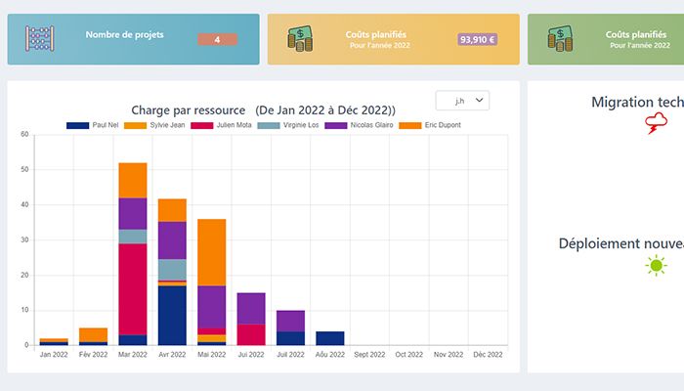Click the money icon in the orange Coûts planifiés card
684x391 pixels.
pos(300,39)
